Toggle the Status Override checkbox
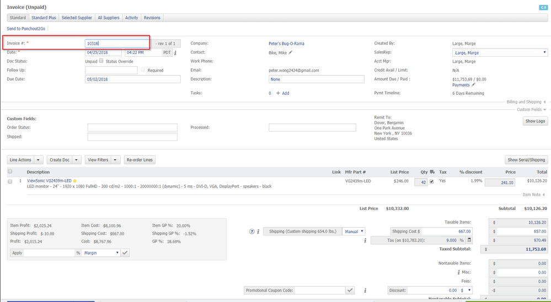551x302 pixels. pyautogui.click(x=101, y=61)
